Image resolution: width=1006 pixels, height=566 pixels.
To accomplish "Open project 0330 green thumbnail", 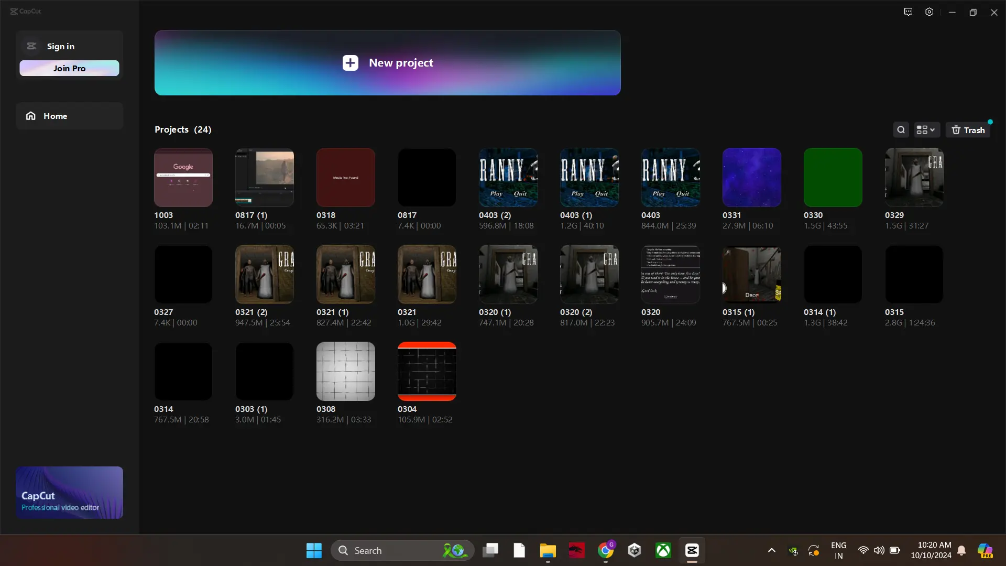I will pyautogui.click(x=833, y=177).
